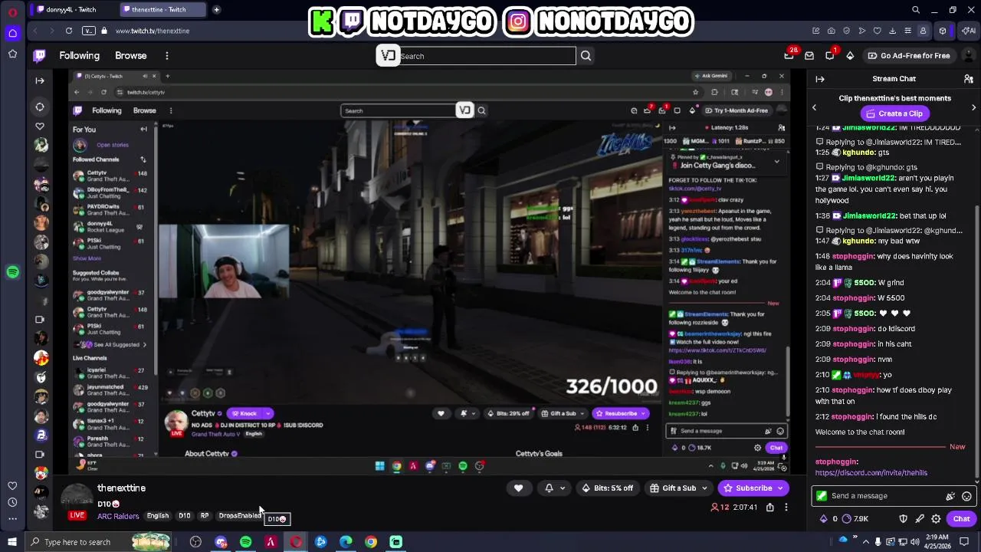Open the Browse page
981x552 pixels.
tap(131, 56)
